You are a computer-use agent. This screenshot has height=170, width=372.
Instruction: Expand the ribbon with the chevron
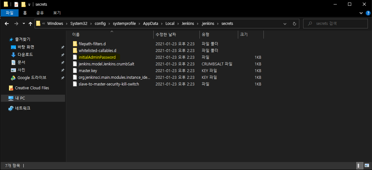coord(361,13)
